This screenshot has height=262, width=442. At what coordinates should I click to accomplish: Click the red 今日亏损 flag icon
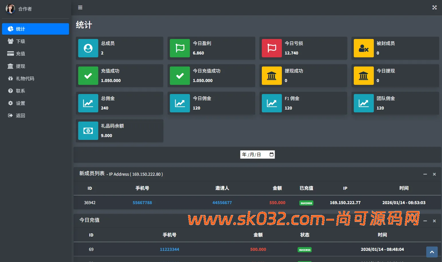pyautogui.click(x=272, y=48)
